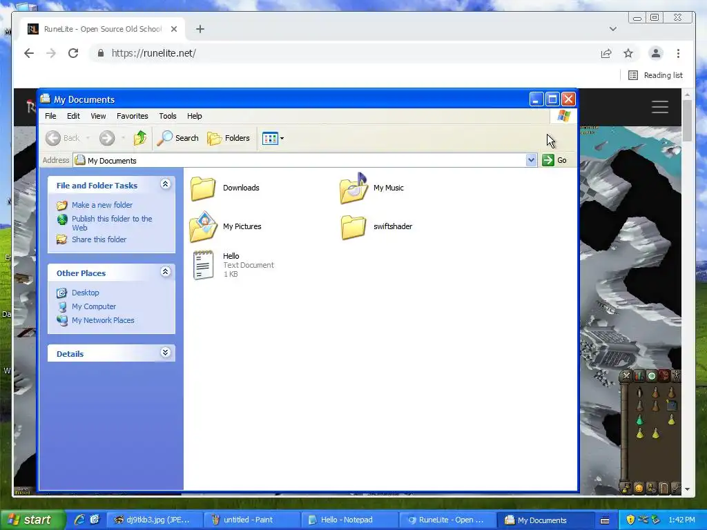
Task: Switch to Hello - Notepad in taskbar
Action: [349, 520]
